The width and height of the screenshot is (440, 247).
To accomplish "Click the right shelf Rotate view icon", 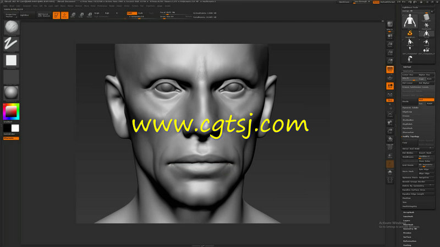I will pyautogui.click(x=390, y=139).
